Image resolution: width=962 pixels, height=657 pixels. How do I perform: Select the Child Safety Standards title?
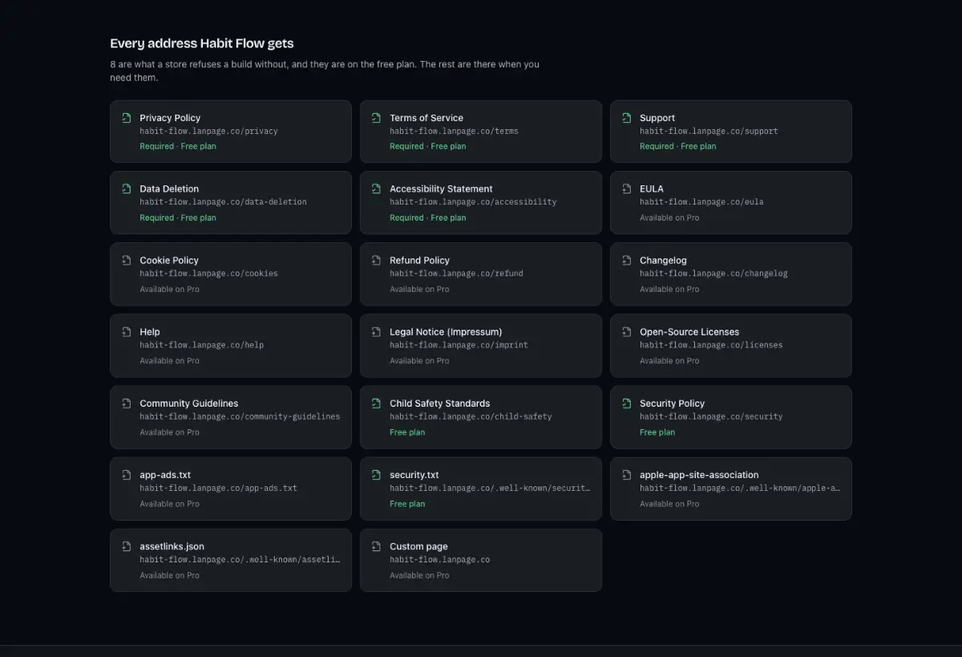click(x=439, y=404)
